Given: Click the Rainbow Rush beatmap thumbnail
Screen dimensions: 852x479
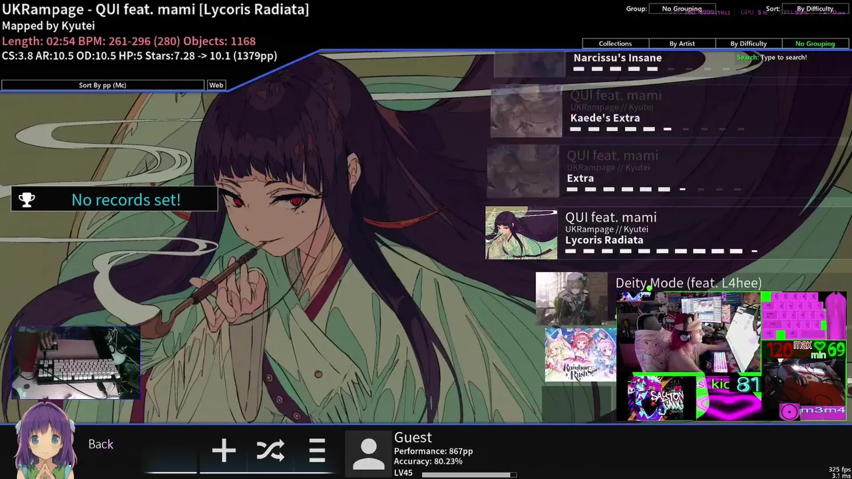Looking at the screenshot, I should click(x=580, y=355).
